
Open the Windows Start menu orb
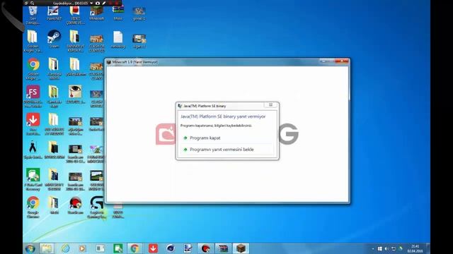point(30,248)
